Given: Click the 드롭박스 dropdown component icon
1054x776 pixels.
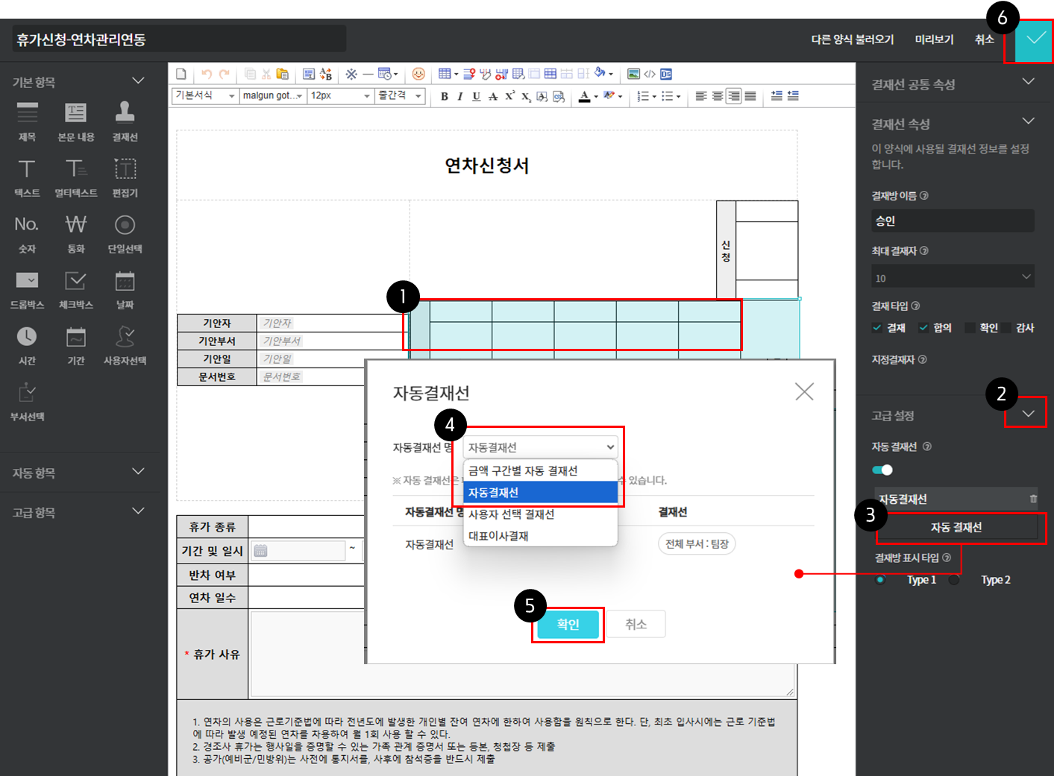Looking at the screenshot, I should [27, 281].
